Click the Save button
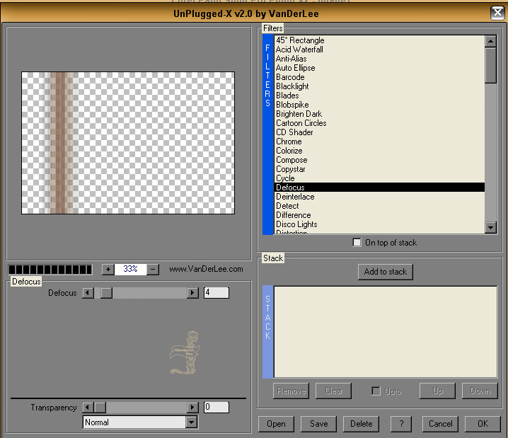The image size is (508, 438). pyautogui.click(x=318, y=424)
